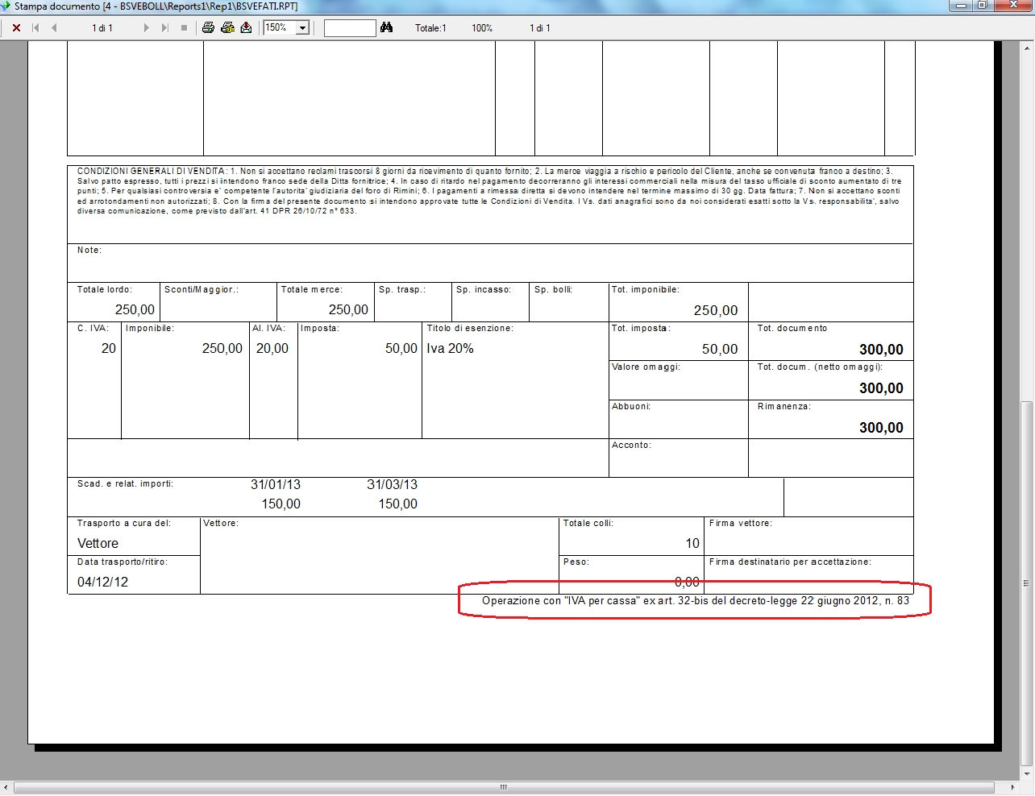Click the horizontal scrollbar left arrow

tap(6, 787)
